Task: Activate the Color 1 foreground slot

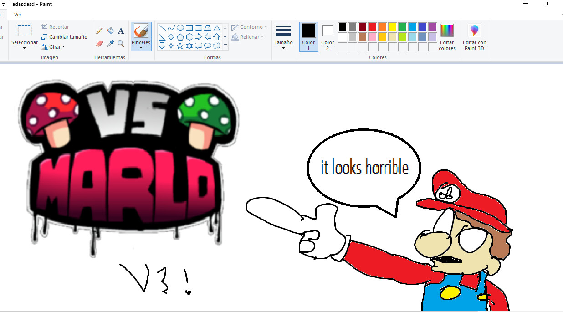Action: tap(308, 36)
